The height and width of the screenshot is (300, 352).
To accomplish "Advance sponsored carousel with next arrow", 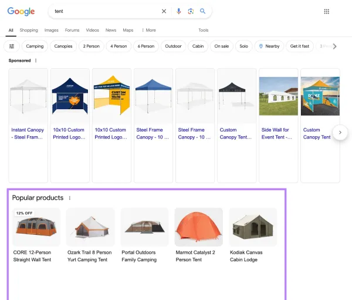I will [x=340, y=132].
